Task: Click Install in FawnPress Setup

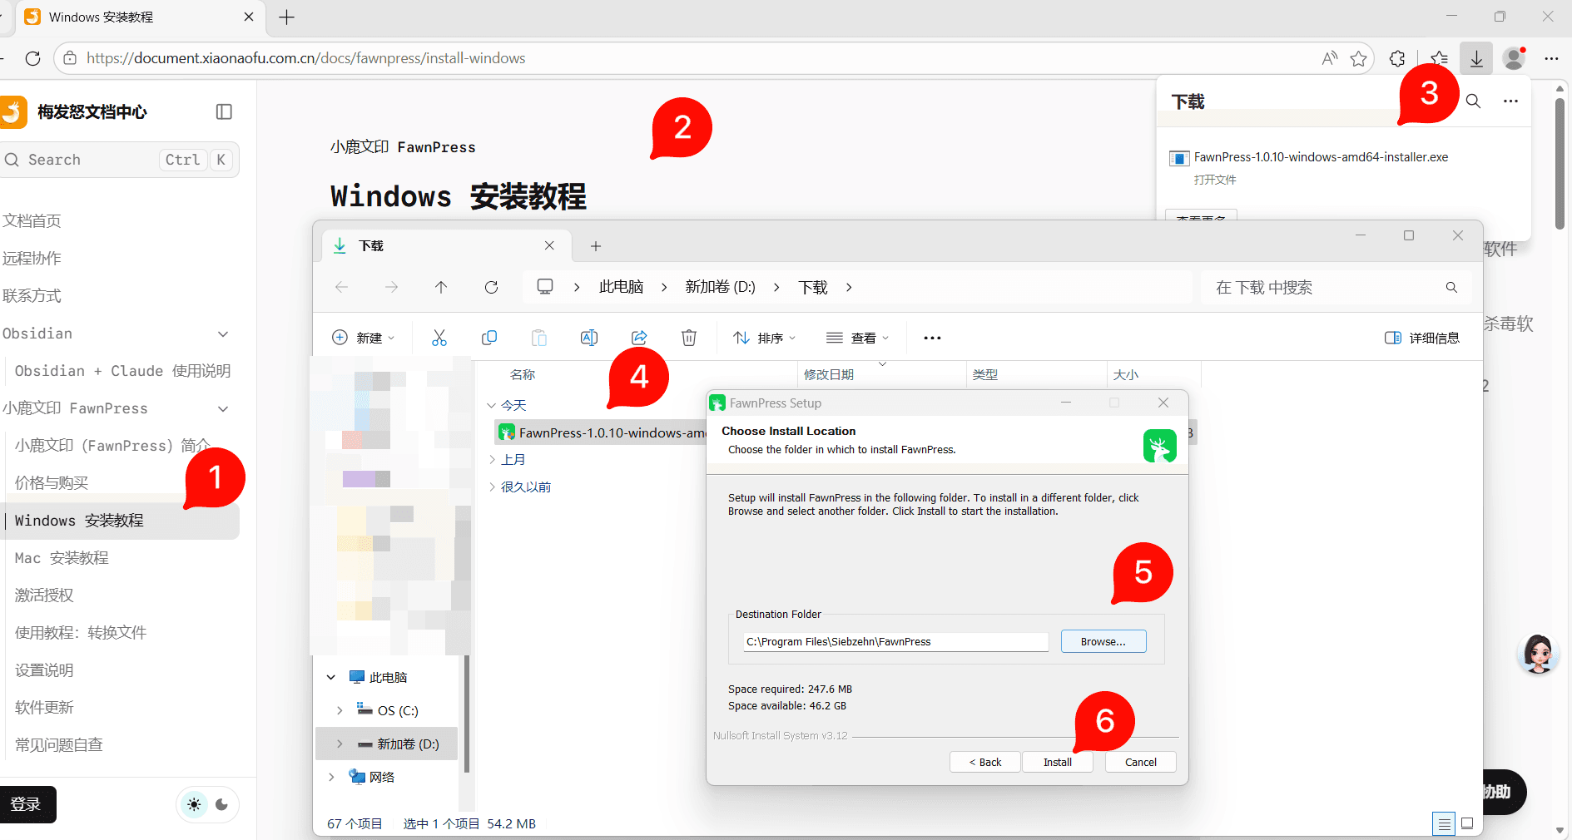Action: pos(1058,762)
